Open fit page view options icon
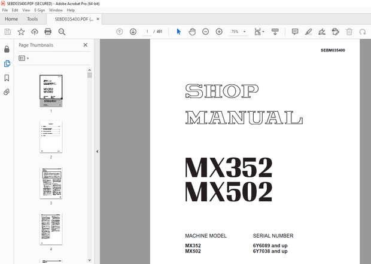This screenshot has width=371, height=264. coord(259,32)
